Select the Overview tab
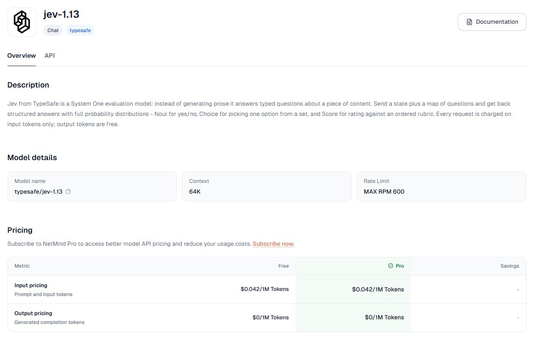 pyautogui.click(x=21, y=55)
